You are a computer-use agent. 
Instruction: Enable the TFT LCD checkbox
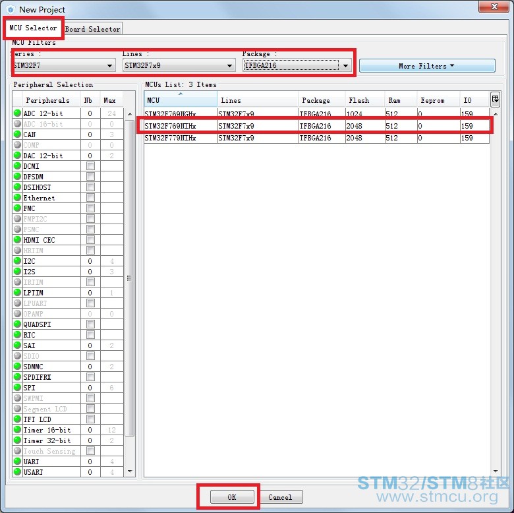pos(90,419)
